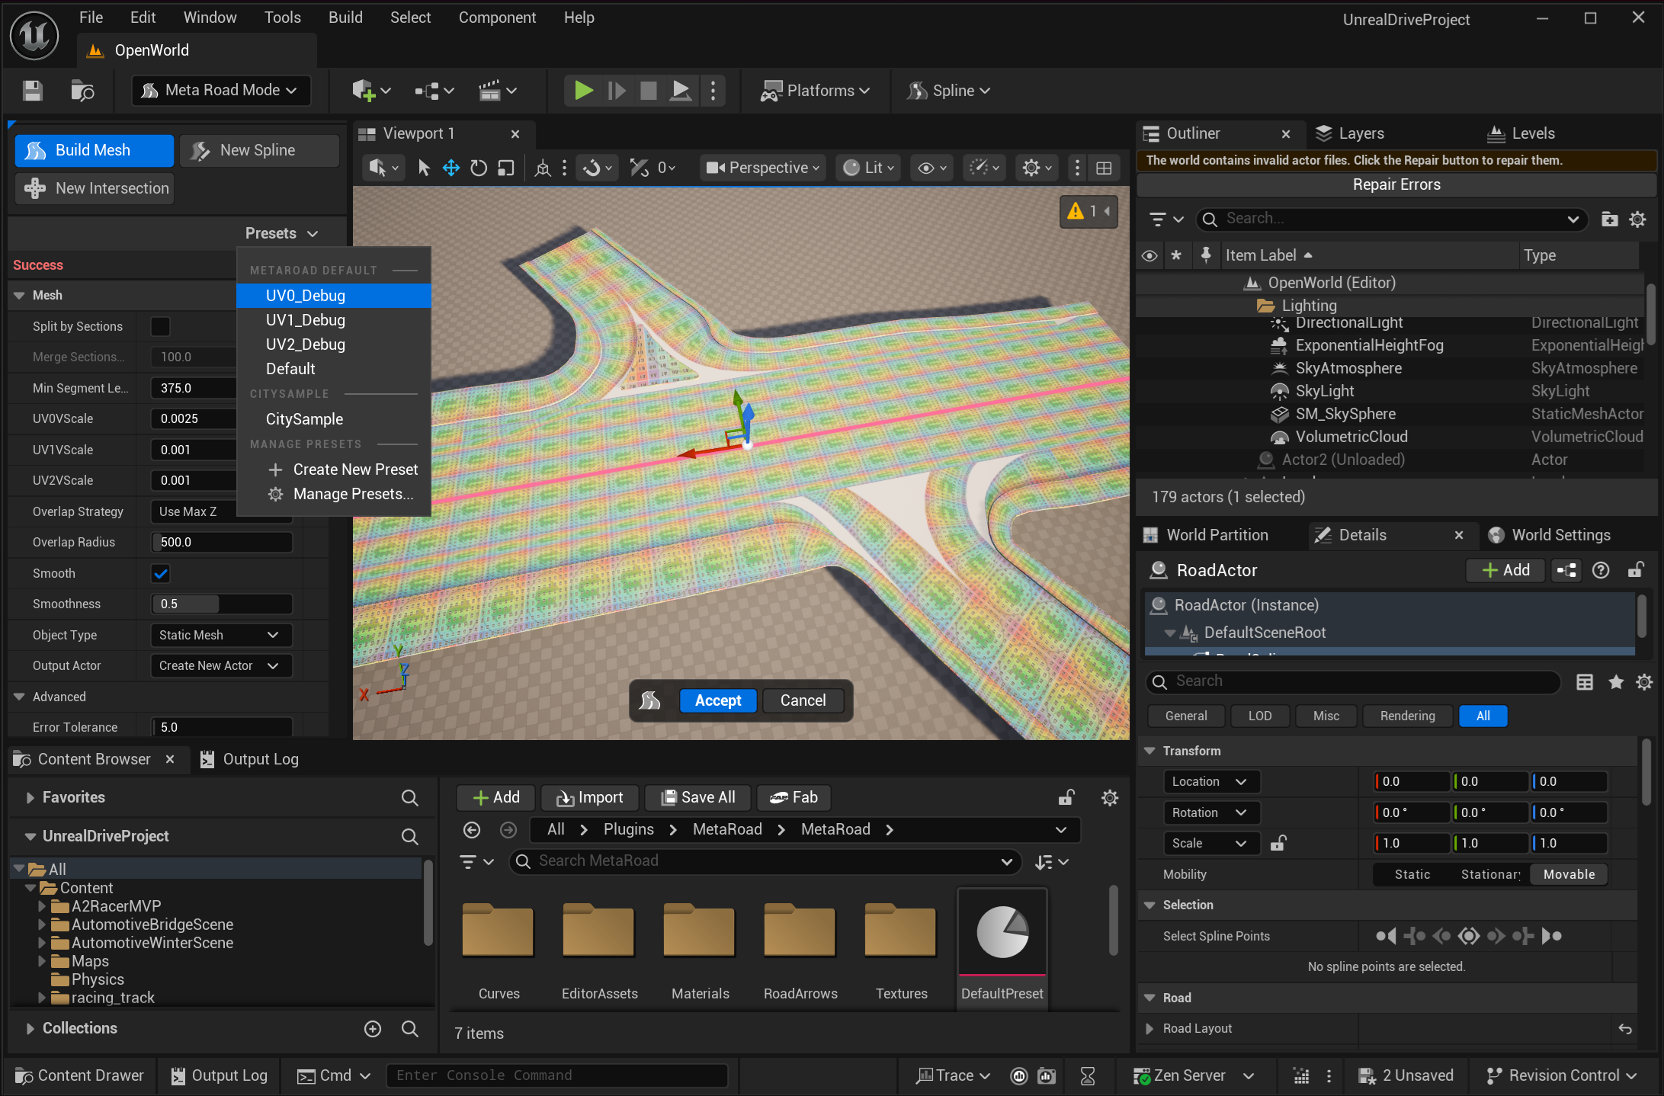Open the Details property matrix table icon

(1585, 682)
